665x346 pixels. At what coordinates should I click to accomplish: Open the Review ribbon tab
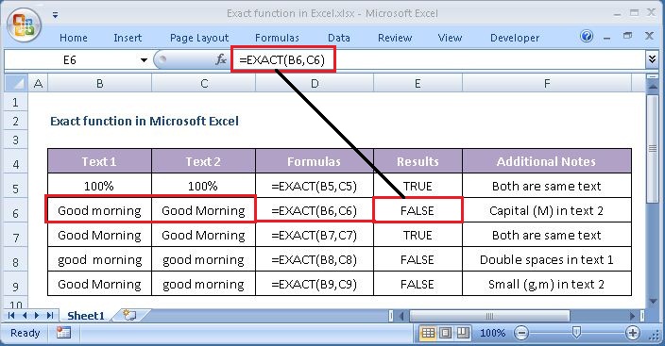click(395, 38)
